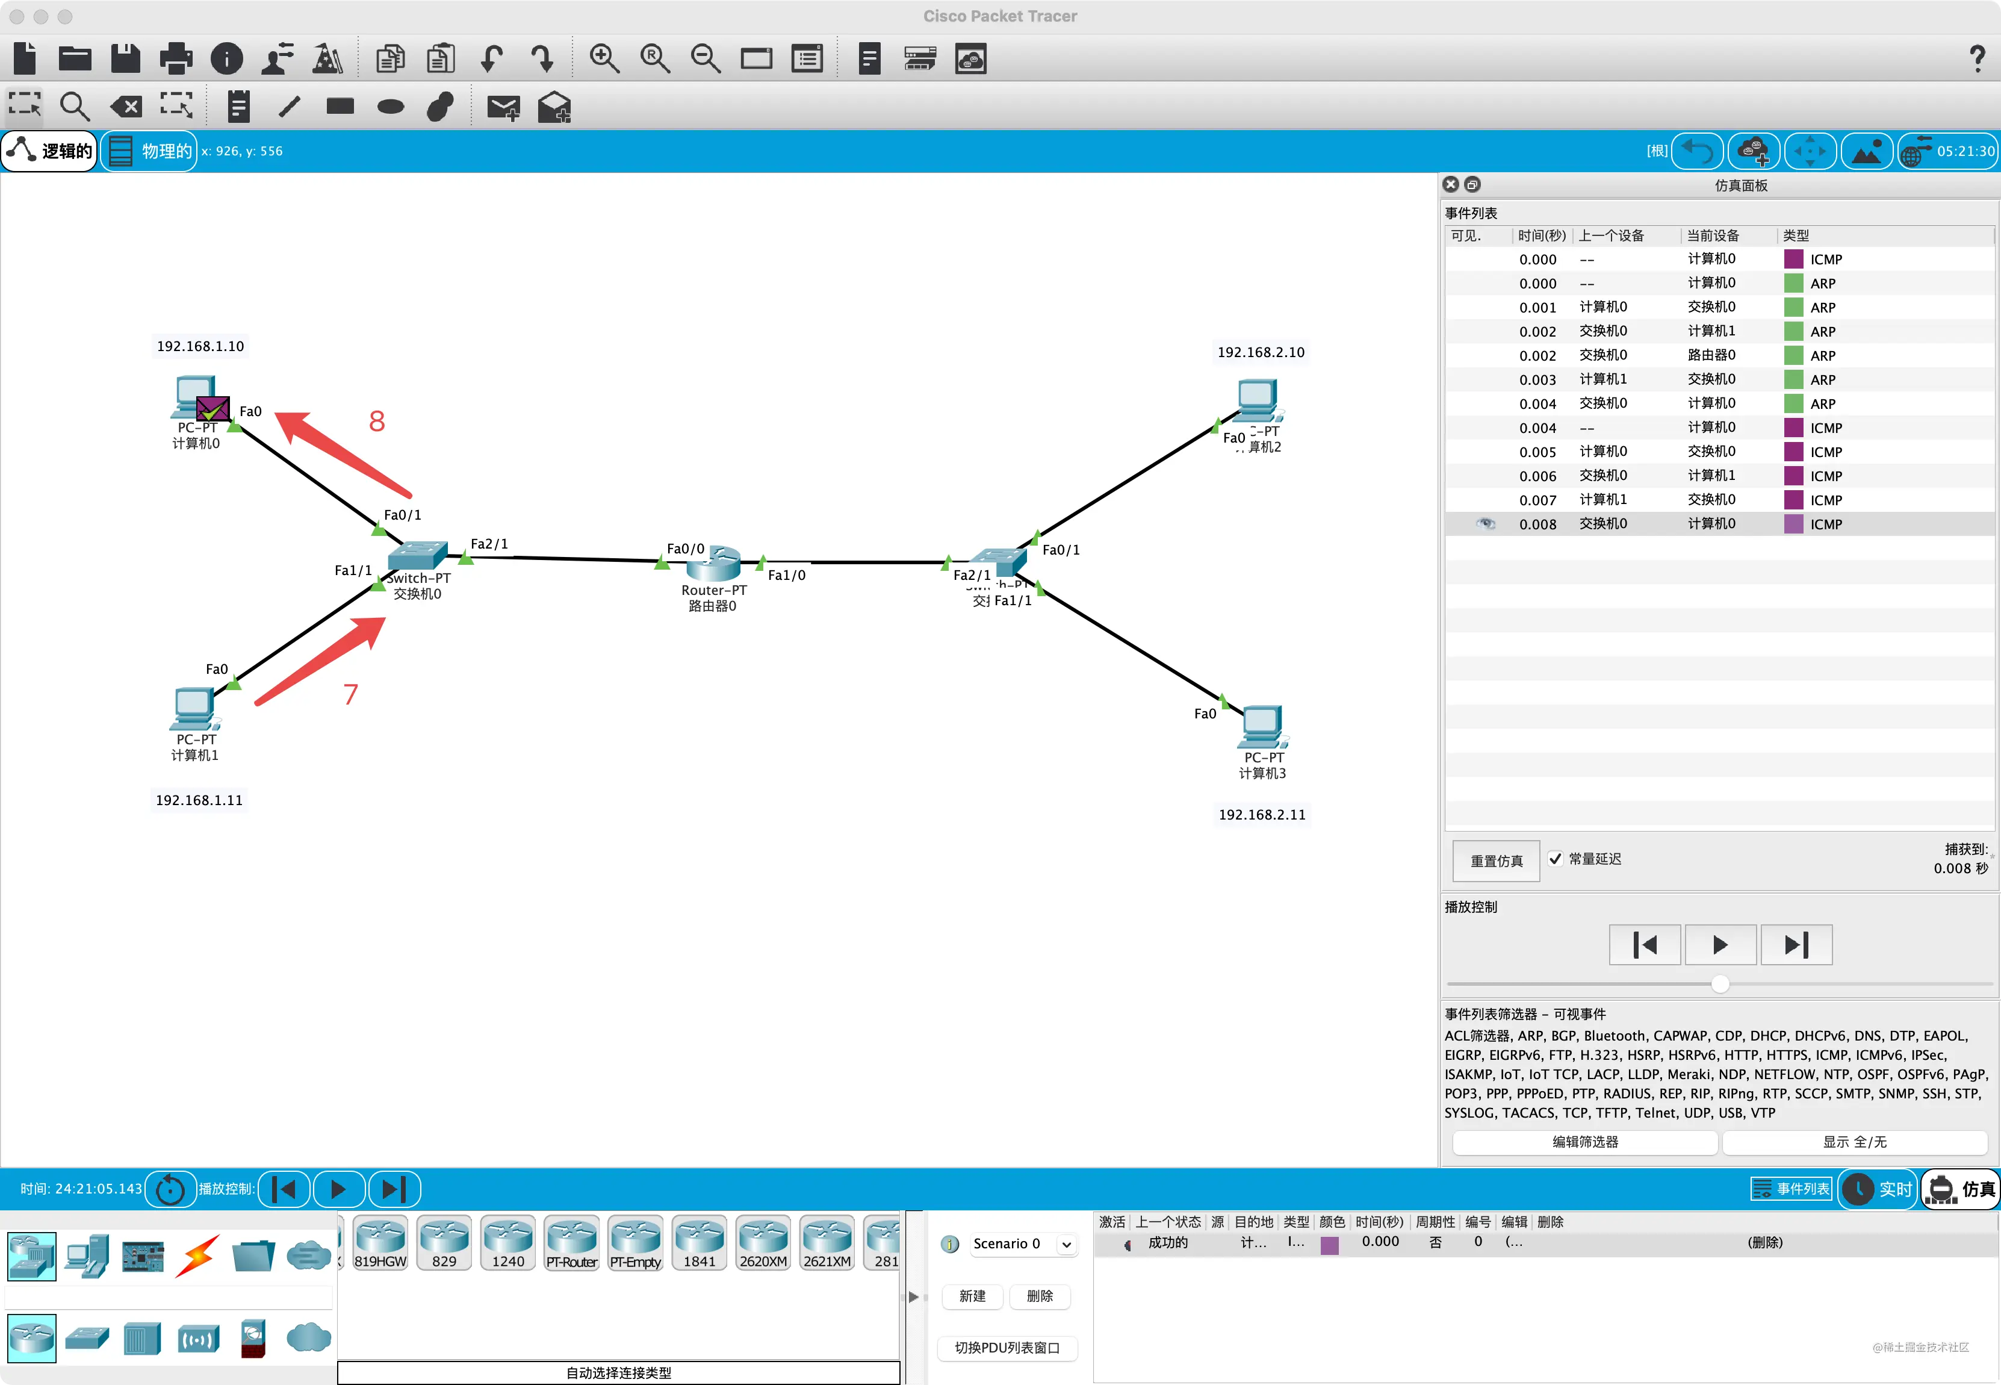Switch to 仿真 simulation mode
2001x1385 pixels.
pos(1960,1189)
